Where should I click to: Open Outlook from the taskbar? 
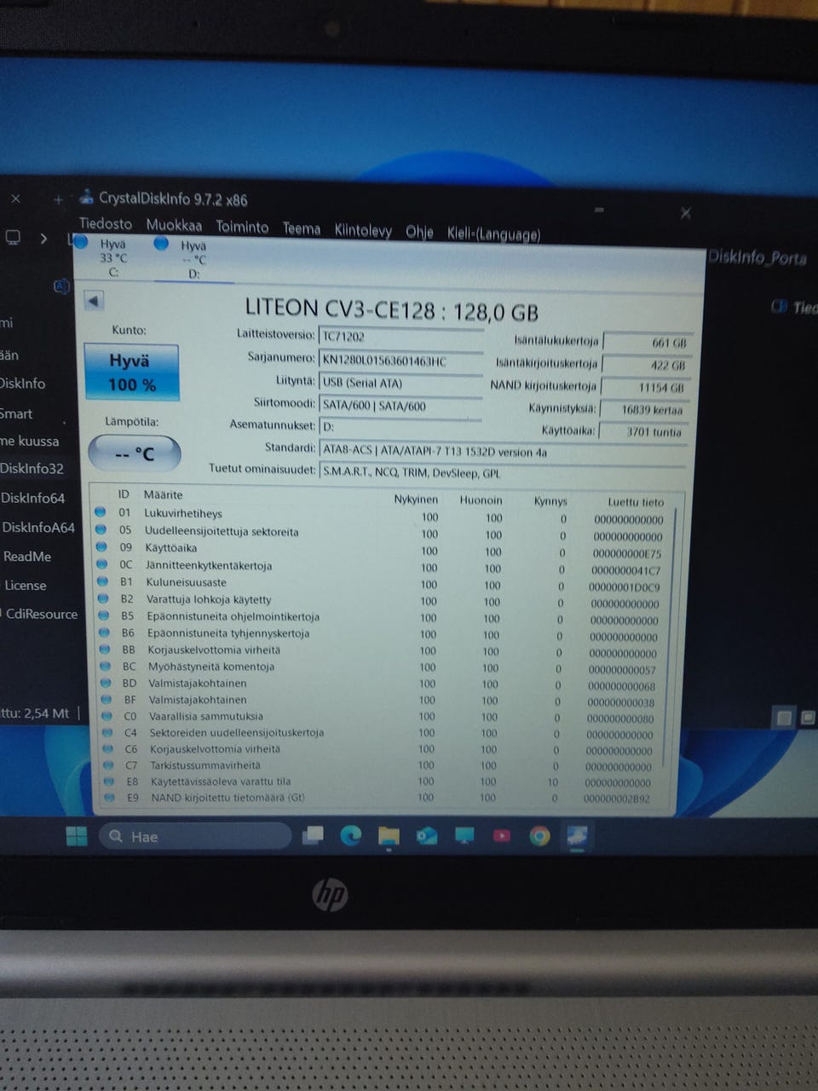(x=426, y=836)
